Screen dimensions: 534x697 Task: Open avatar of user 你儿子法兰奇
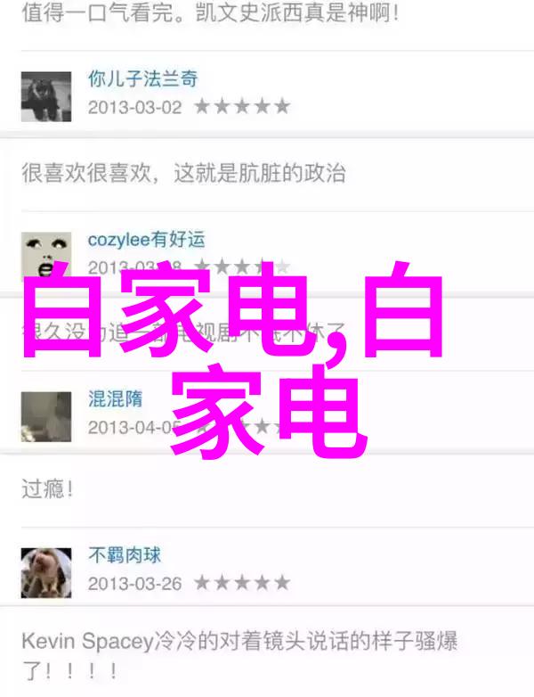46,96
